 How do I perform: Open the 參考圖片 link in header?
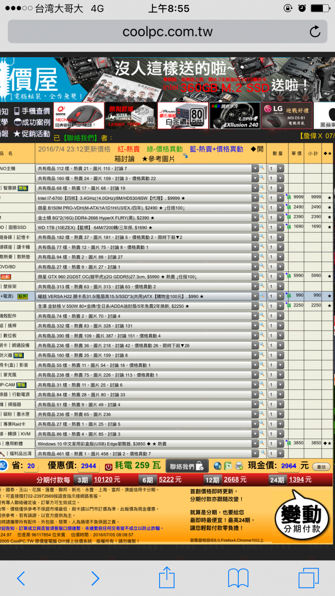tap(159, 159)
